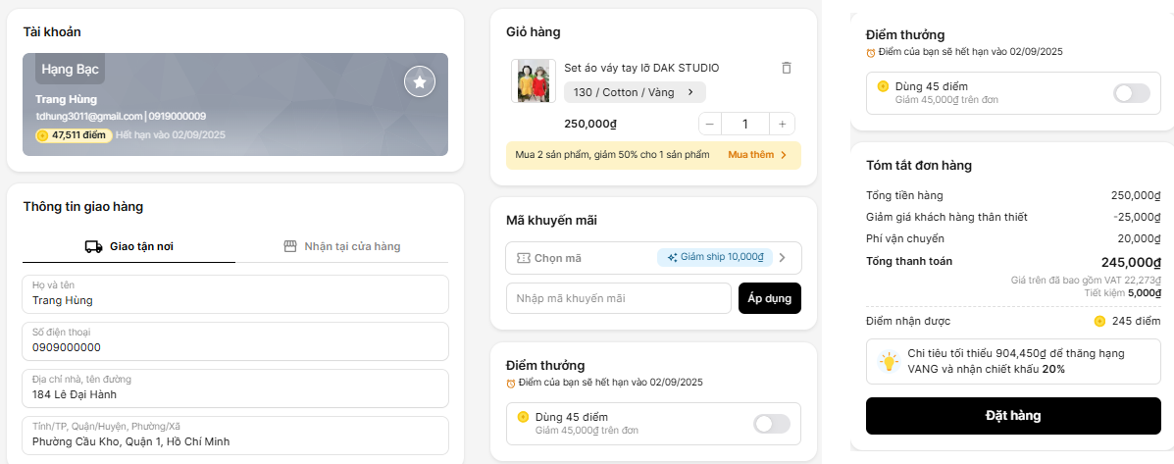Decrease product quantity with minus button
Image resolution: width=1174 pixels, height=464 pixels.
[x=710, y=124]
